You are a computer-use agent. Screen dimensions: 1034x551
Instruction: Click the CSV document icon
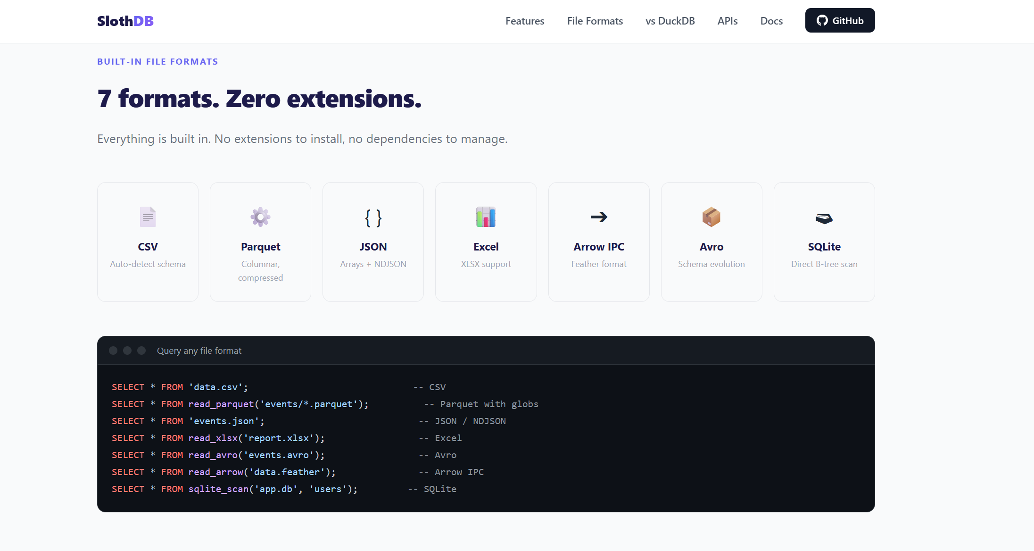[148, 217]
